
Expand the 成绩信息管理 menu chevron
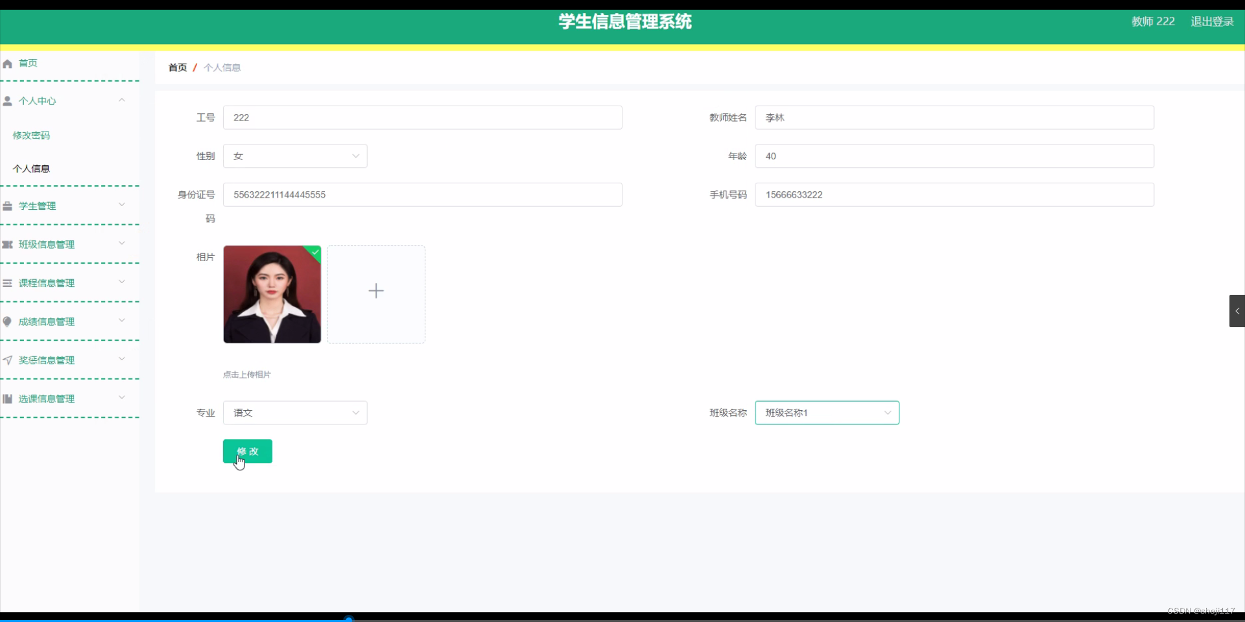point(122,320)
